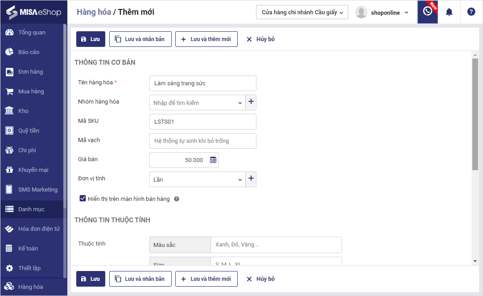483x296 pixels.
Task: Open the Đơn vị tính dropdown
Action: click(x=240, y=179)
